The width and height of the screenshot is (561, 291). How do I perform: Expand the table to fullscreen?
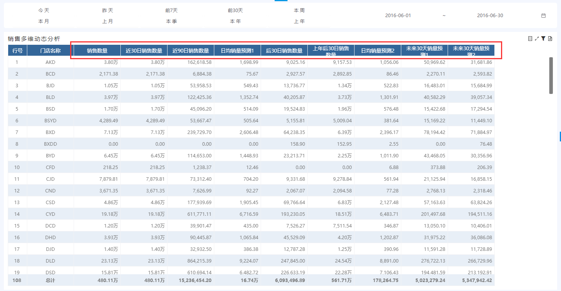click(536, 39)
